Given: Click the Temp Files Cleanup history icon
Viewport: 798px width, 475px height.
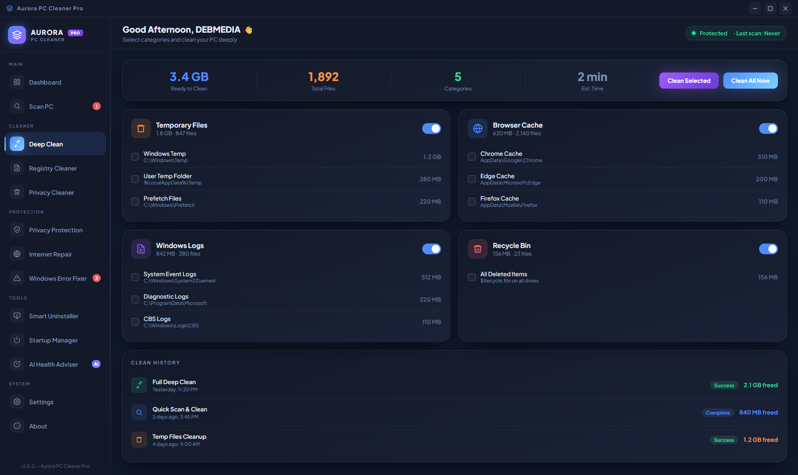Looking at the screenshot, I should click(x=139, y=440).
